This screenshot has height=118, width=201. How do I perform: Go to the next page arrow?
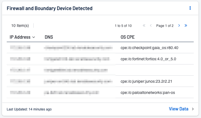[179, 26]
